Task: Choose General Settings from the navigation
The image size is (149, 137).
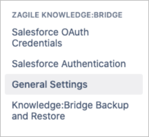Action: (x=74, y=84)
